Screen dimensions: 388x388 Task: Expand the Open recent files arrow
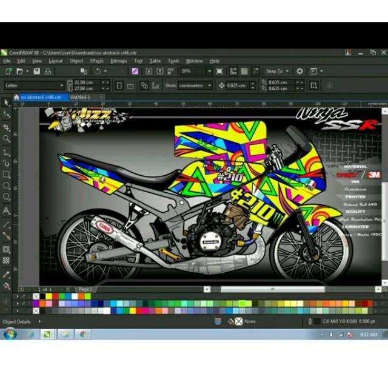pos(27,72)
